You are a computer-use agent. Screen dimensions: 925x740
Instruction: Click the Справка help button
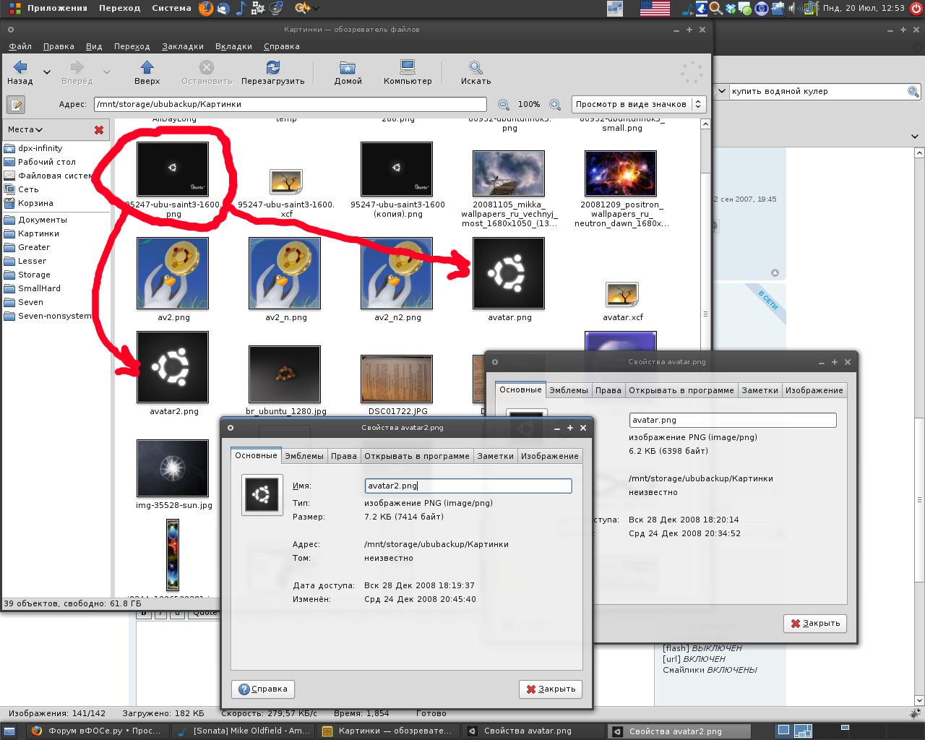pyautogui.click(x=263, y=689)
